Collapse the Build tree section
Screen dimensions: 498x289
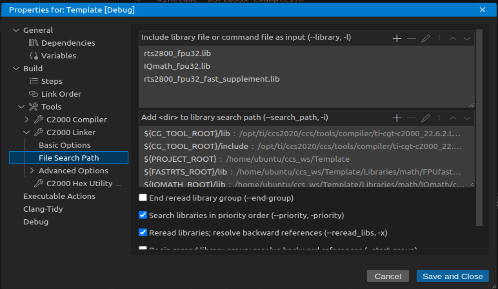(16, 68)
